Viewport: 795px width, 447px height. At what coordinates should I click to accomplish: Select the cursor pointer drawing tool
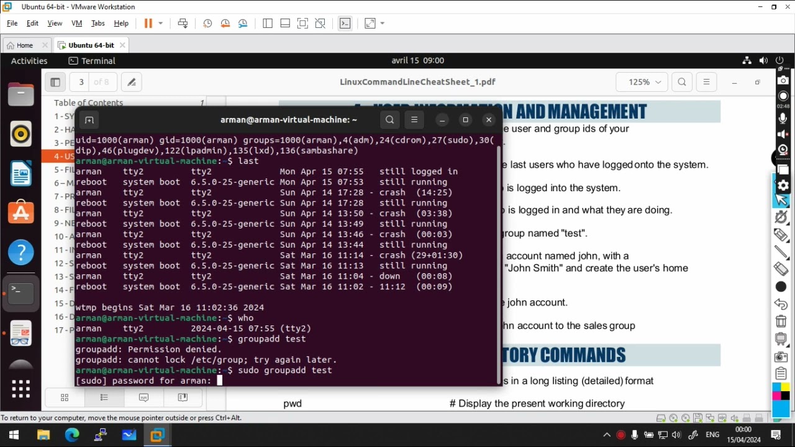[781, 200]
